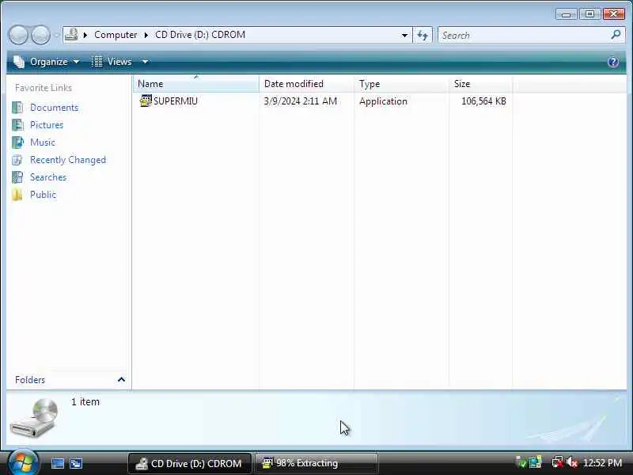Image resolution: width=633 pixels, height=475 pixels.
Task: Click Switch between windows quick launch icon
Action: (76, 463)
